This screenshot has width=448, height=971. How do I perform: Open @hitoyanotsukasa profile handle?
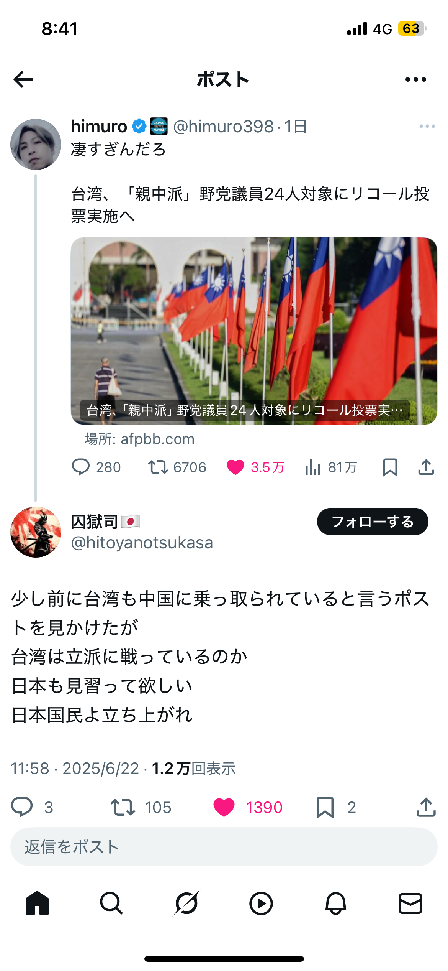click(x=142, y=543)
